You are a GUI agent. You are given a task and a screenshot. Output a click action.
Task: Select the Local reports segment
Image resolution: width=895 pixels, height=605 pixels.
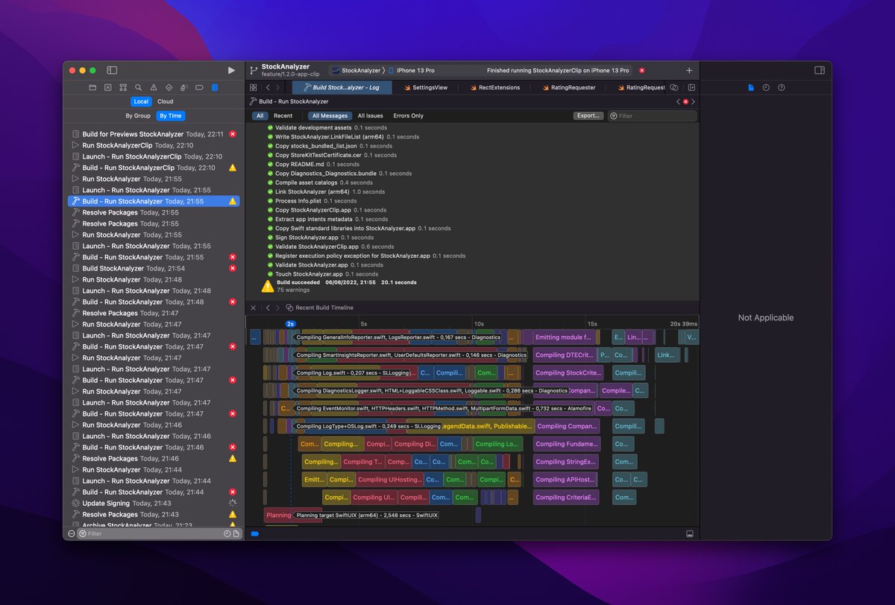tap(141, 101)
